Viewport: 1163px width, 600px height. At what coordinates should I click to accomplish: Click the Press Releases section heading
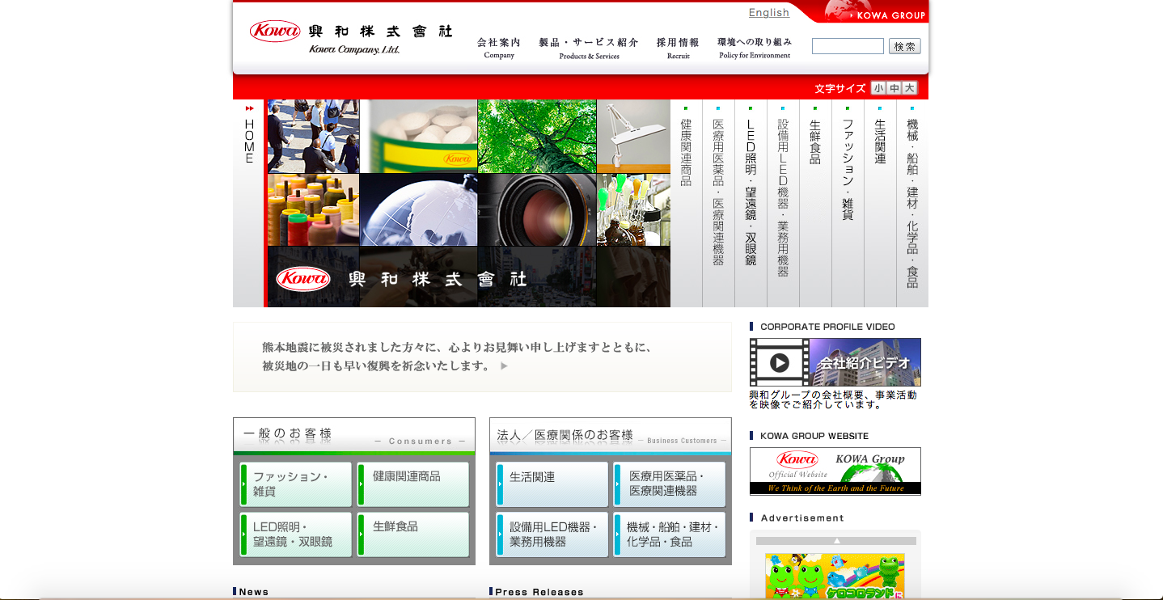coord(539,592)
